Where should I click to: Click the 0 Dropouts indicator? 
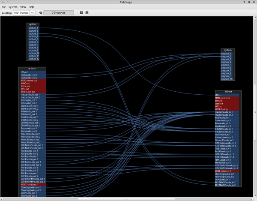pos(59,12)
